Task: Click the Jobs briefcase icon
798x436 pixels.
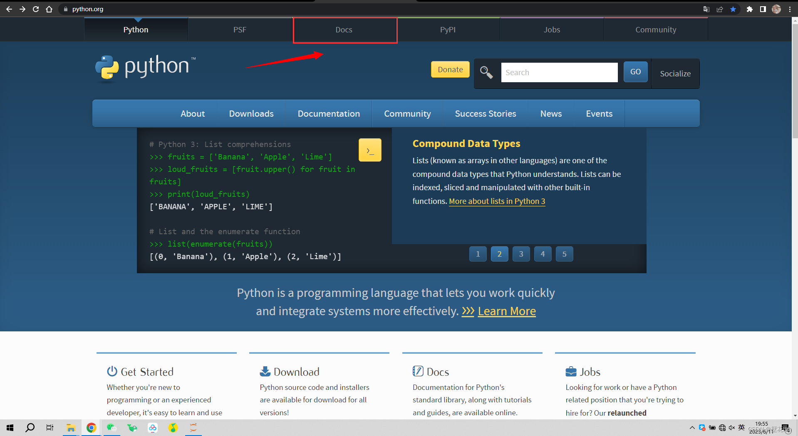Action: [x=571, y=371]
